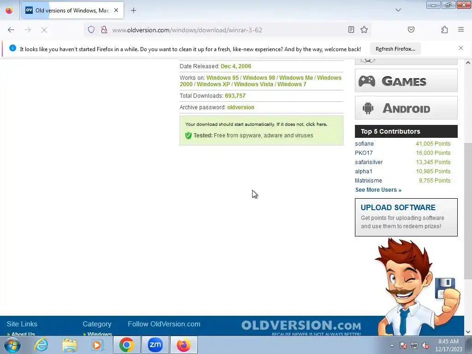
Task: Switch to Chrome on the taskbar
Action: point(126,345)
